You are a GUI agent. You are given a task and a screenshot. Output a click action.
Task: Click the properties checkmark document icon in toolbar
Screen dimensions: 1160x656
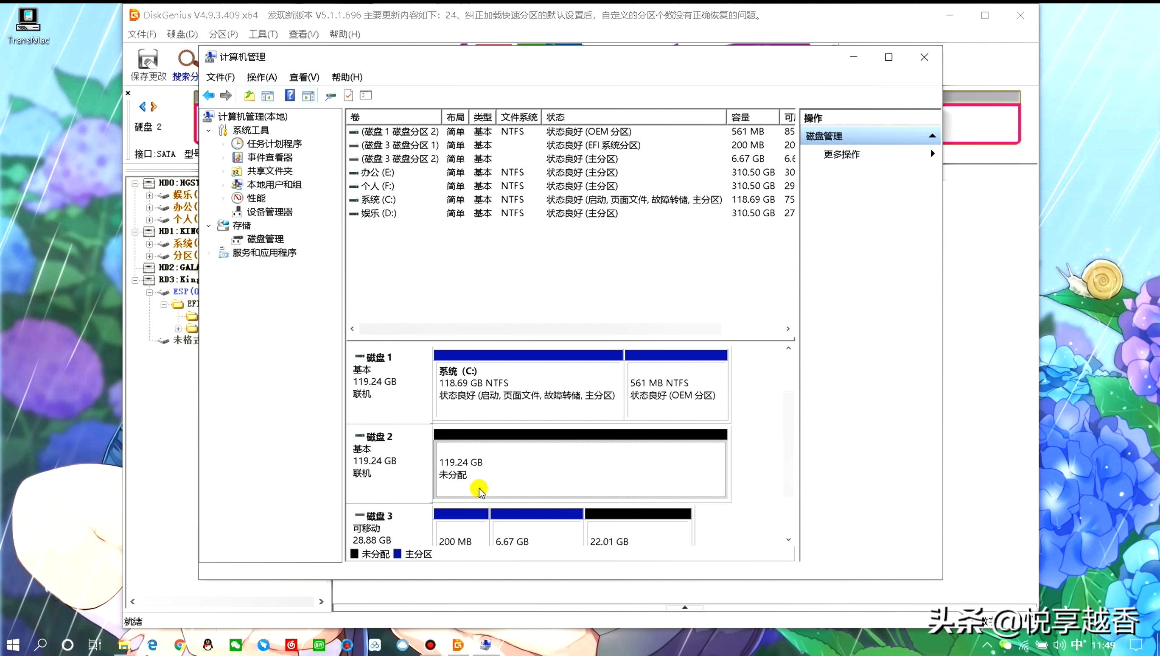pyautogui.click(x=348, y=95)
